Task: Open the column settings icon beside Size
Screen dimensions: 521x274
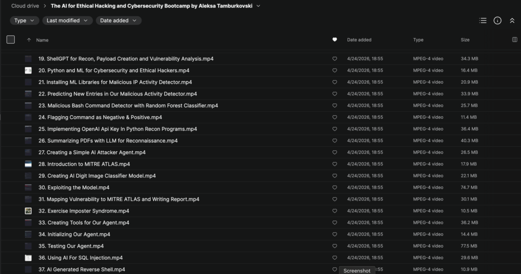Action: [514, 40]
